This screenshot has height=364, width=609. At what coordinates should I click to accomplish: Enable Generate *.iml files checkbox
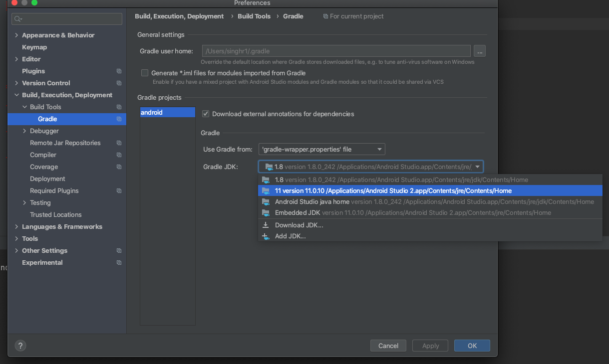tap(145, 73)
